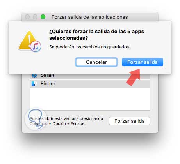Click the Se perderán los cambios message

tap(90, 47)
